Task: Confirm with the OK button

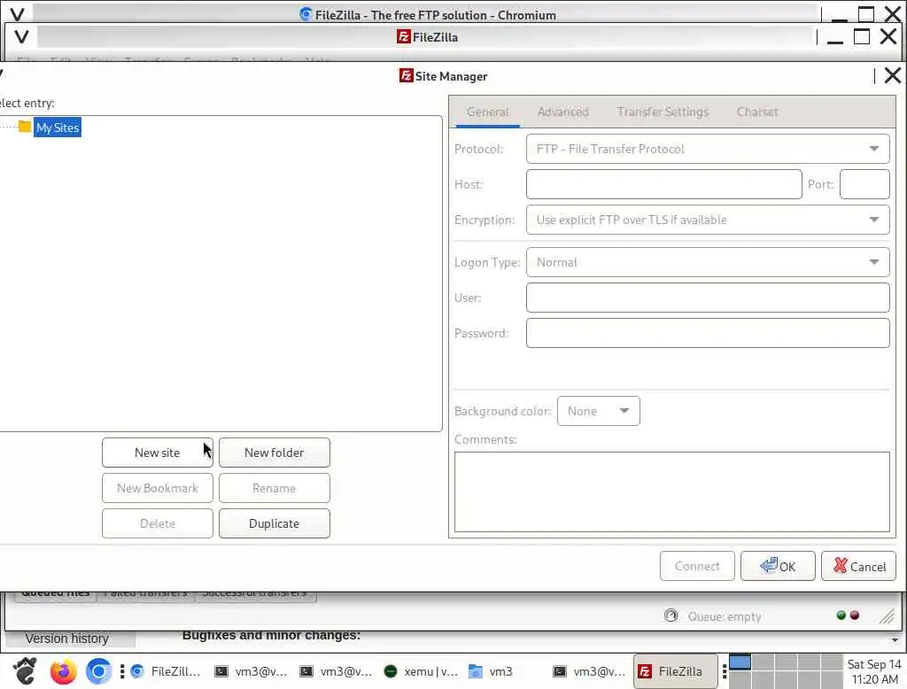Action: pyautogui.click(x=778, y=566)
